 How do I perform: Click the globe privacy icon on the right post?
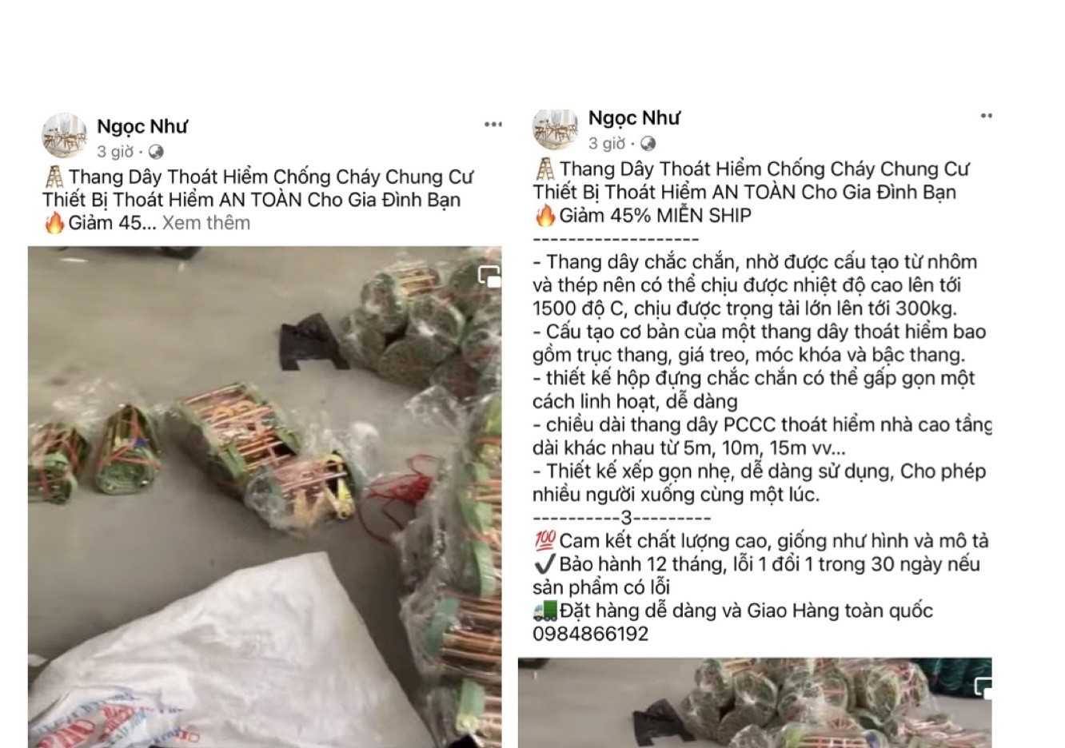(648, 144)
